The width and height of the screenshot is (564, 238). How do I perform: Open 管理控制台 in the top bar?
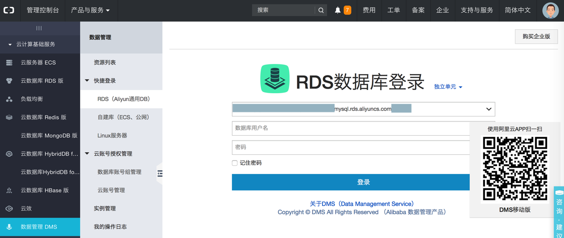tap(43, 10)
